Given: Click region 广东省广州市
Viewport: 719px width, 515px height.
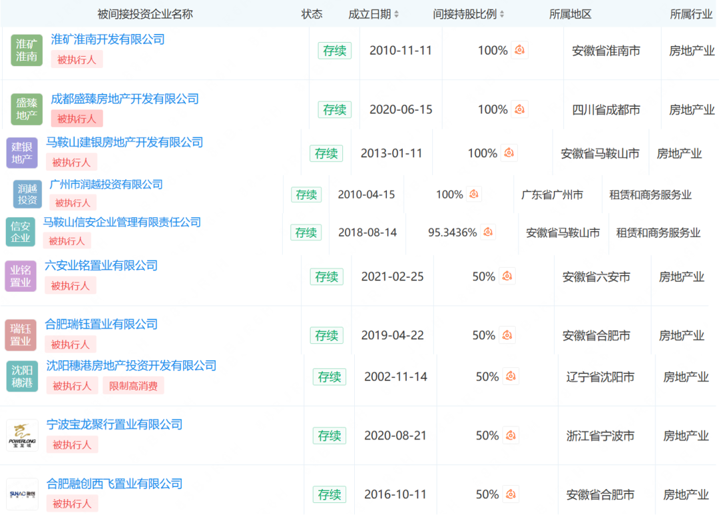Looking at the screenshot, I should coord(552,195).
